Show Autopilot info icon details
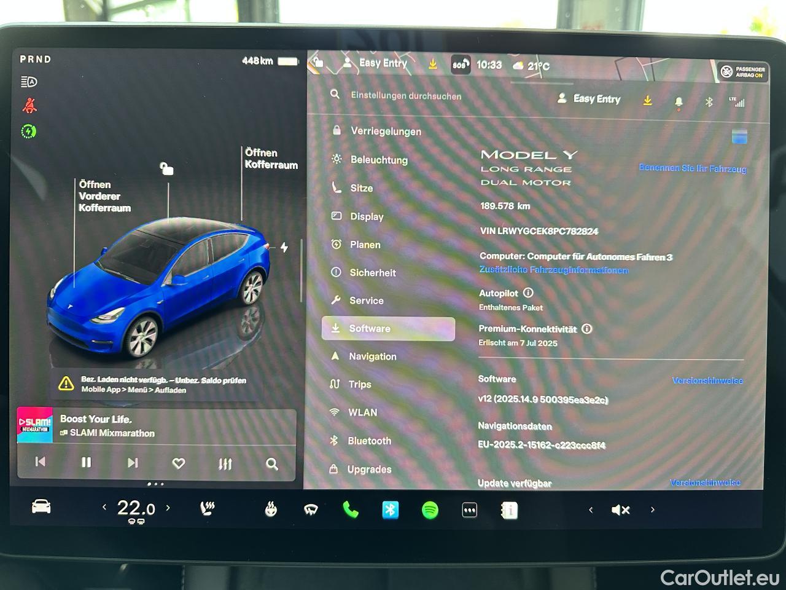 pos(528,293)
